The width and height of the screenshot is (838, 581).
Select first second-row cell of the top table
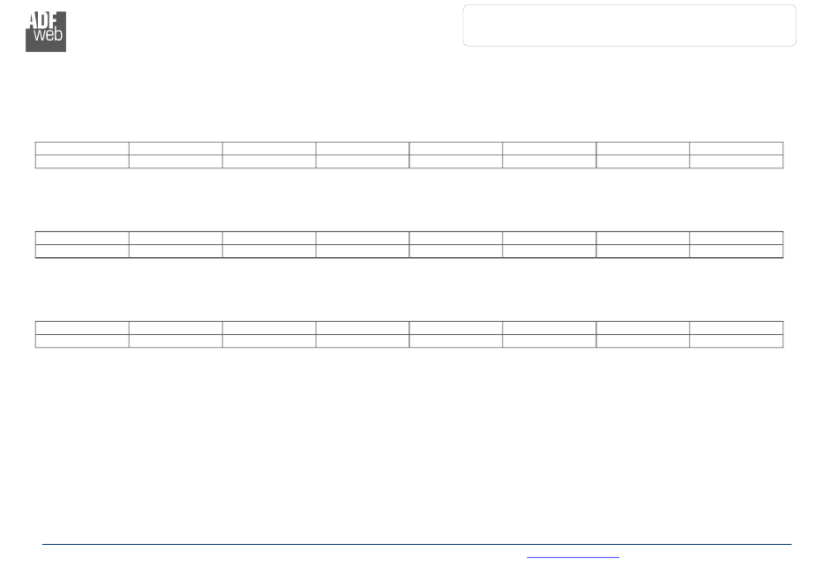click(x=82, y=162)
